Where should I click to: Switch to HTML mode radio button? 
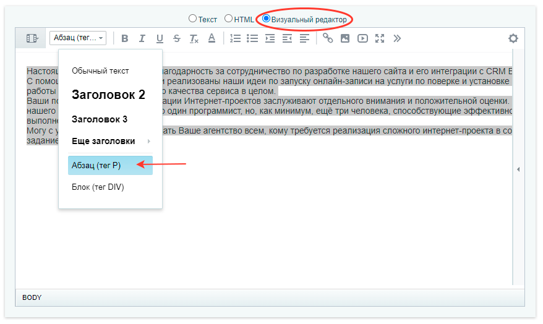coord(228,19)
